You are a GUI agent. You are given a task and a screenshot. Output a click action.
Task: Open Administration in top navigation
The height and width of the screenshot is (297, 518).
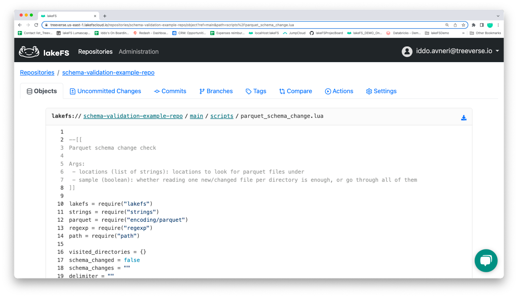[x=139, y=52]
